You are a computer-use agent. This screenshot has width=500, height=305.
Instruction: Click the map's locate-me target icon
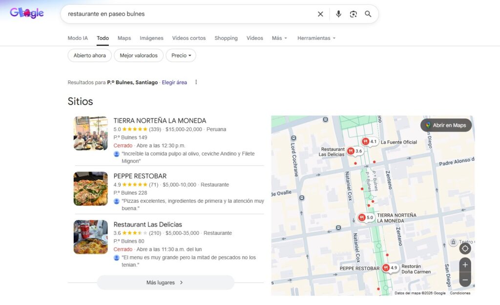pyautogui.click(x=465, y=248)
